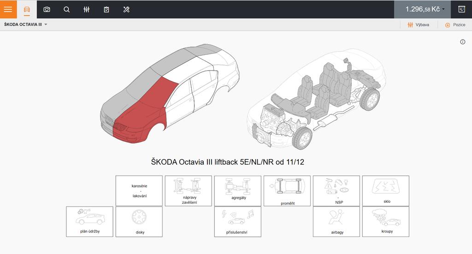This screenshot has width=472, height=254.
Task: Open the Výbava equipment button
Action: pos(419,25)
